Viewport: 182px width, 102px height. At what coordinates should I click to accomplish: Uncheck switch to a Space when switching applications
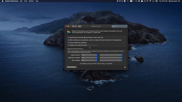tap(69, 40)
